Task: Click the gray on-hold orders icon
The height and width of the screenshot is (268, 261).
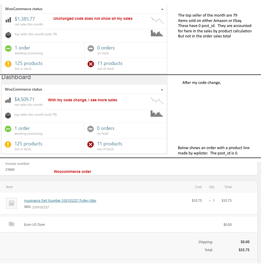Action: [91, 49]
